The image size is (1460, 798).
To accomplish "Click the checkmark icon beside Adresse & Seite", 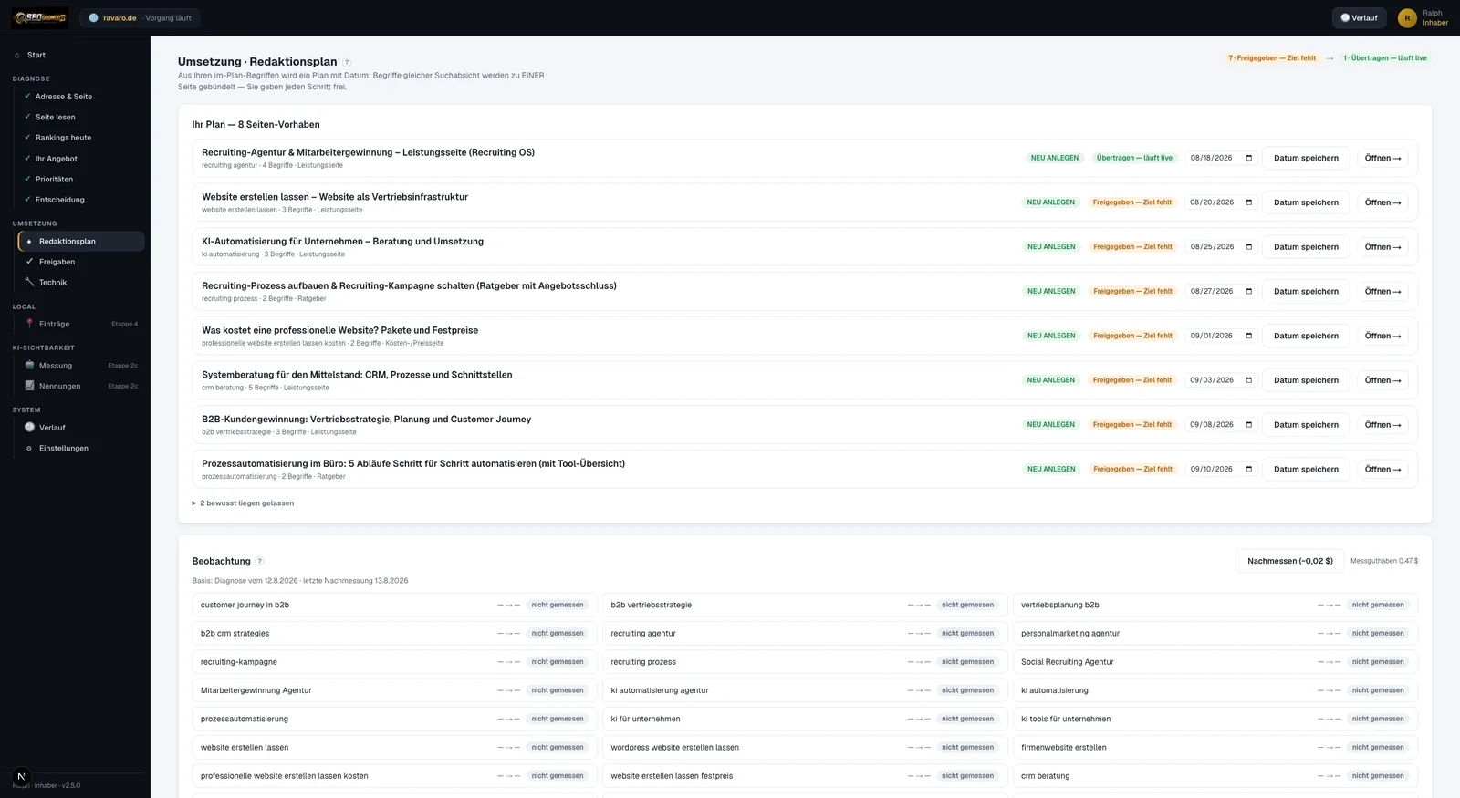I will coord(27,96).
